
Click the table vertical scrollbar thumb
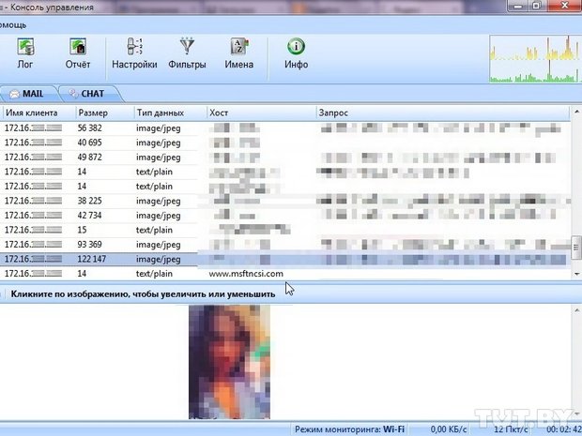[576, 248]
